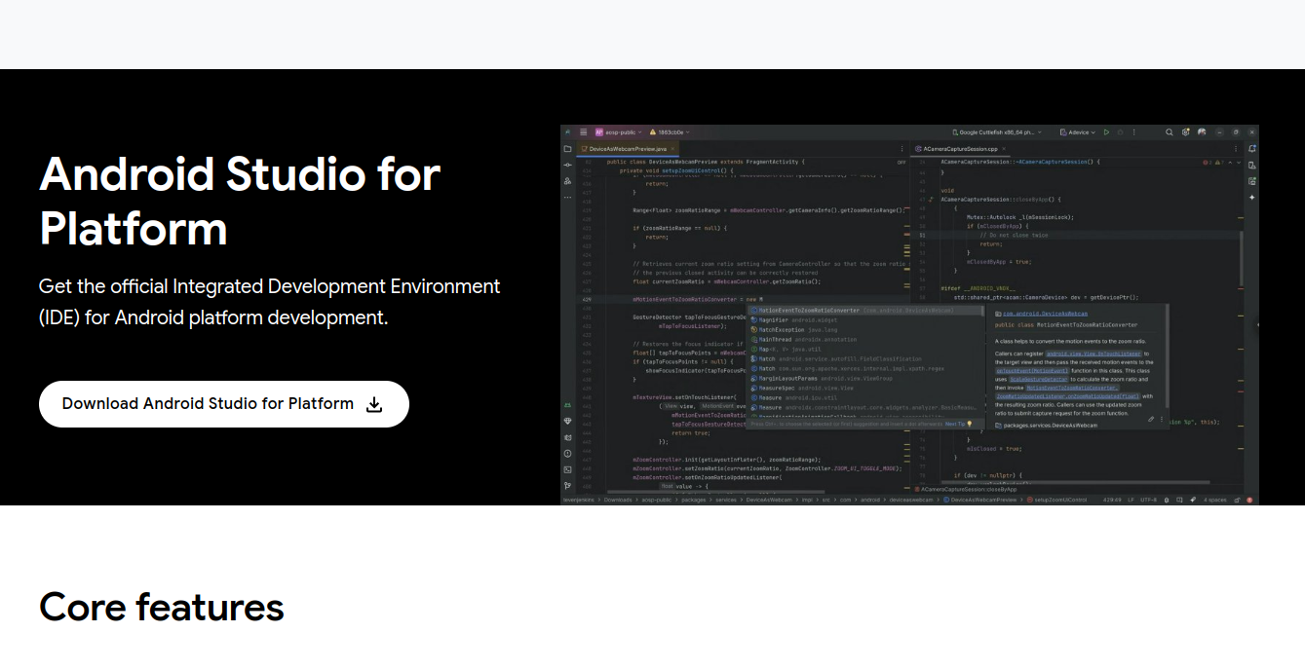Image resolution: width=1305 pixels, height=670 pixels.
Task: Click com.android.DeviceAsWebcam link in documentation popup
Action: [1045, 314]
